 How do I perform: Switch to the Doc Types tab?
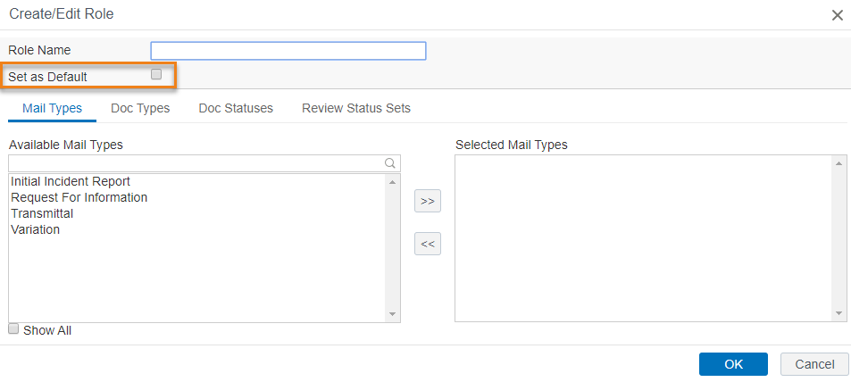[140, 108]
